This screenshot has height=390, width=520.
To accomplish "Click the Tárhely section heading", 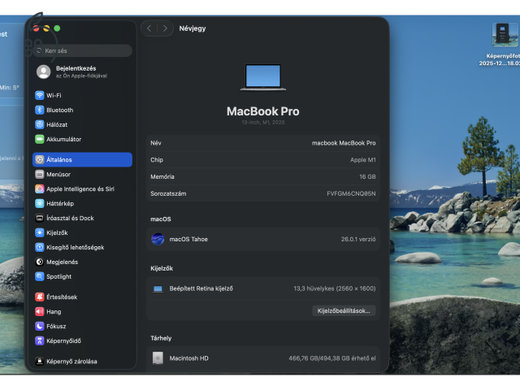I will point(161,338).
